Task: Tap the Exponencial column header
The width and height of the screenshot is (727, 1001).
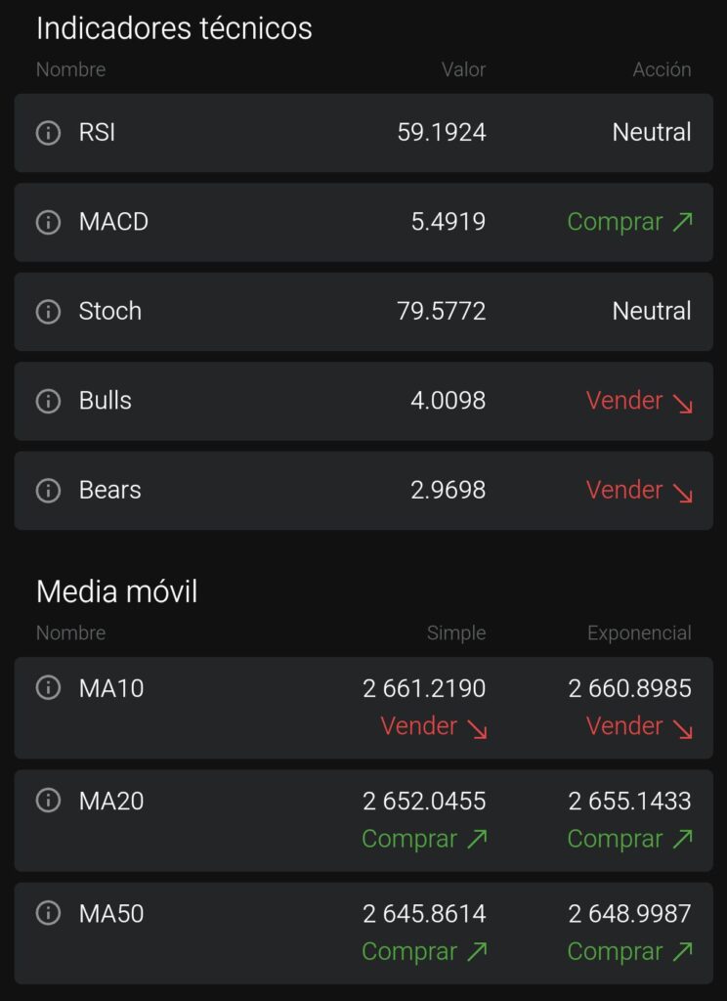Action: pos(639,632)
